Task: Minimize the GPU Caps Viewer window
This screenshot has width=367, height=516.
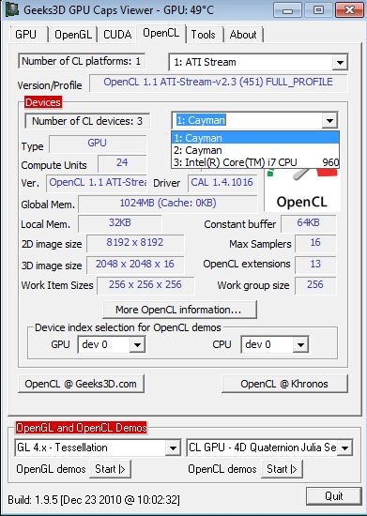Action: pos(287,10)
